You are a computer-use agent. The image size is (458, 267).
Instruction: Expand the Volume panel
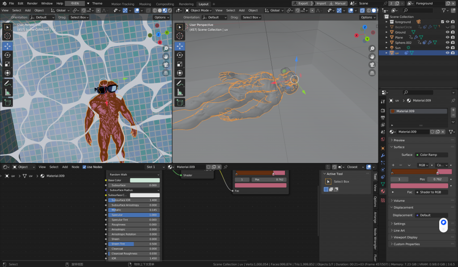pyautogui.click(x=399, y=200)
